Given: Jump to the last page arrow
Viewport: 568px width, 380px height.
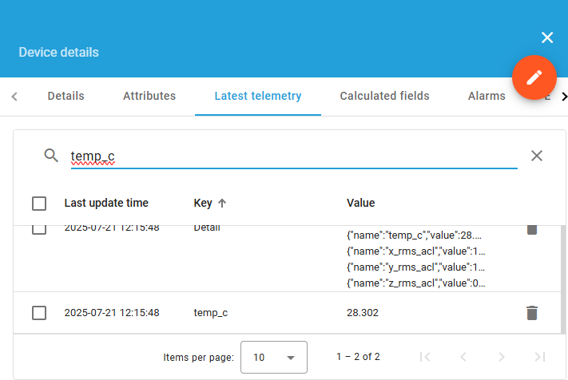Looking at the screenshot, I should tap(540, 357).
